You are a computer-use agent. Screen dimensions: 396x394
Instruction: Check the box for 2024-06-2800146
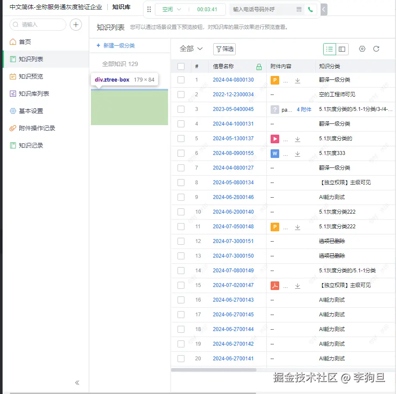pyautogui.click(x=181, y=197)
